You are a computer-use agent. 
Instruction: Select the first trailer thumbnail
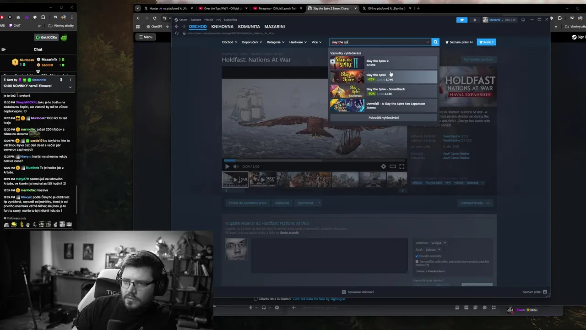(x=235, y=180)
